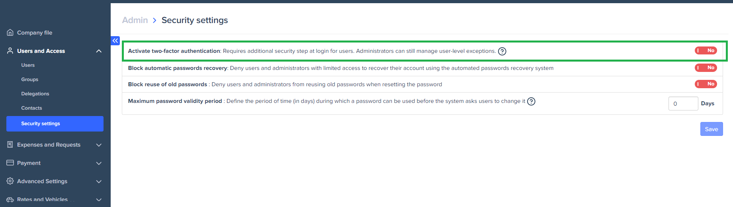Toggle Block automatic passwords recovery

pyautogui.click(x=706, y=68)
